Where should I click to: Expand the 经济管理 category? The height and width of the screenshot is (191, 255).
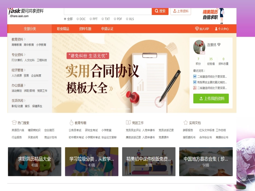pyautogui.click(x=18, y=70)
